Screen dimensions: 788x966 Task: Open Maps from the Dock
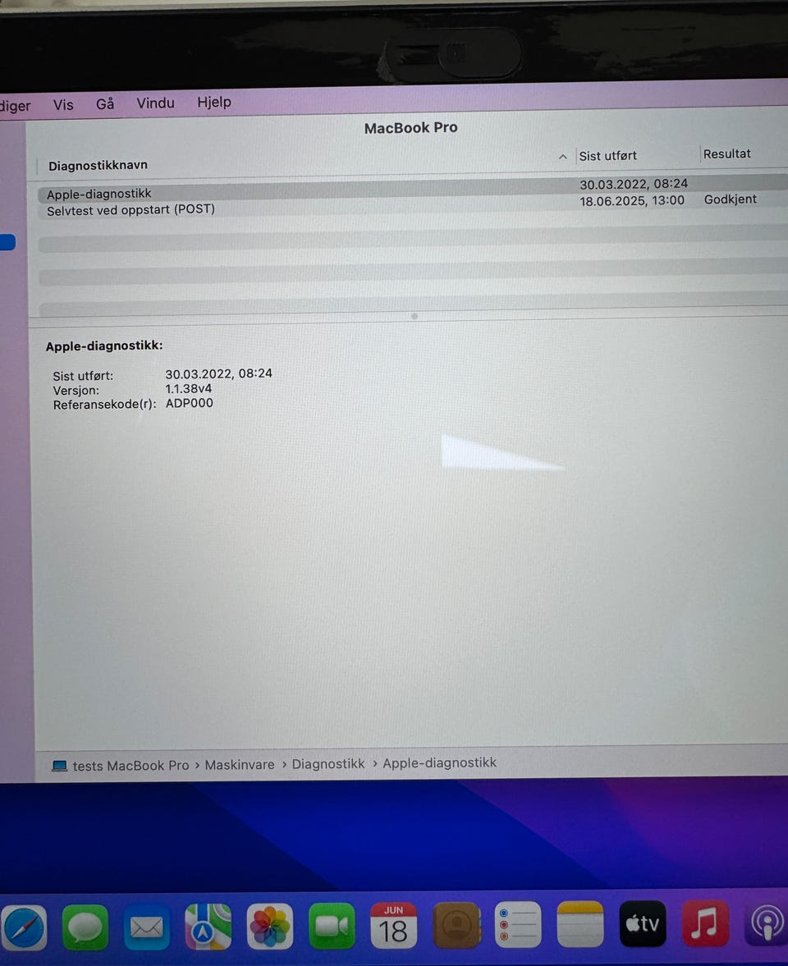pyautogui.click(x=208, y=927)
